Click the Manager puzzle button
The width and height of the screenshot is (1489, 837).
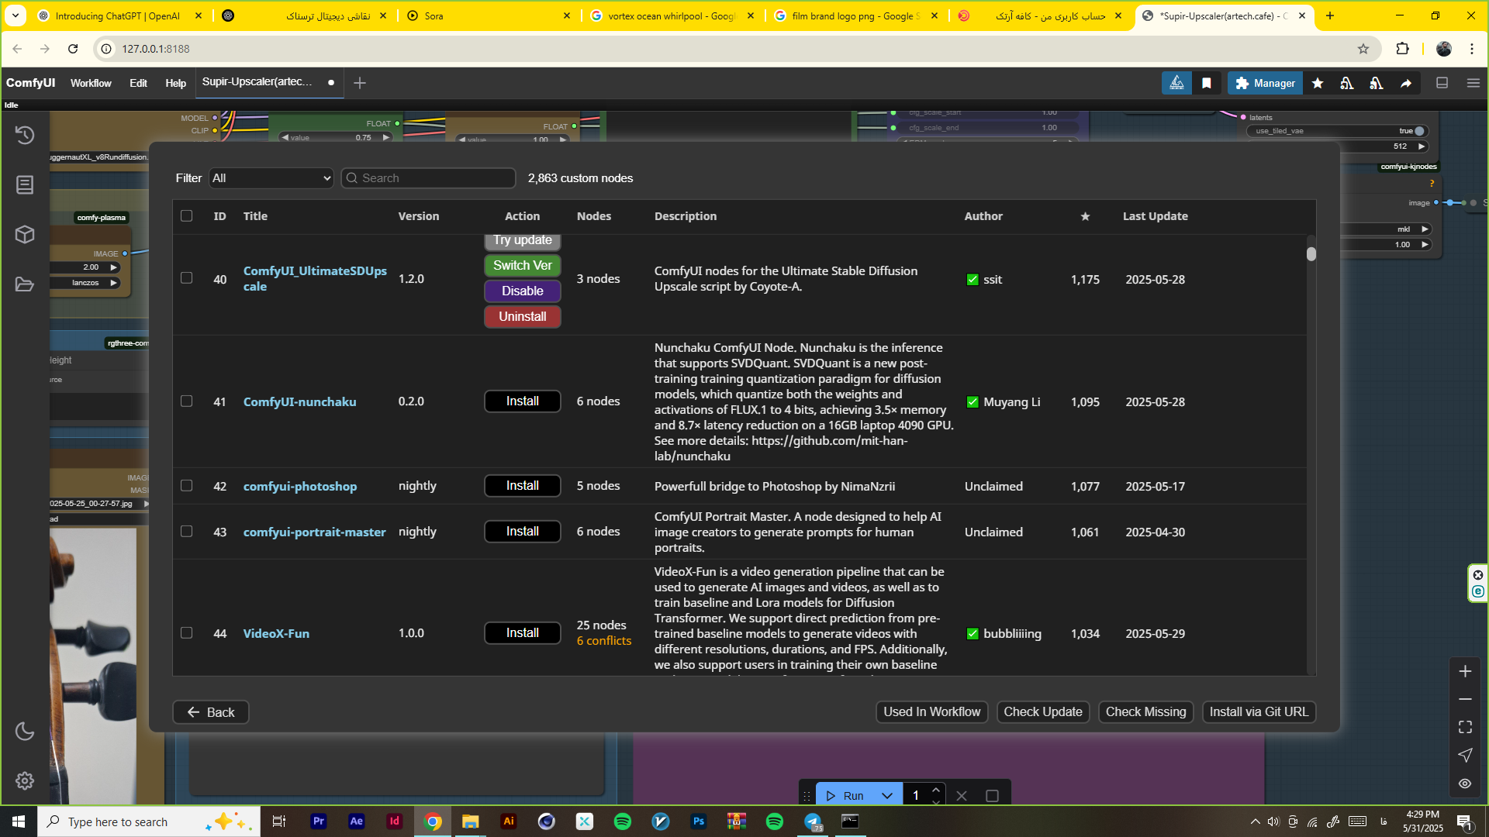click(x=1265, y=83)
